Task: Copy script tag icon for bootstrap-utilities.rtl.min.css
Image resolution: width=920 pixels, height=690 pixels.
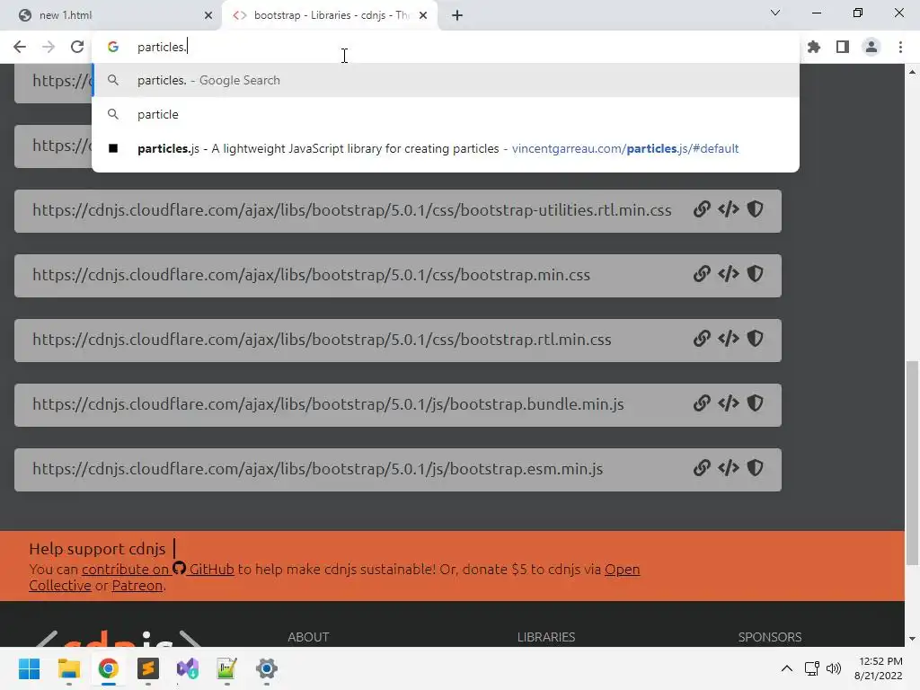Action: [728, 209]
